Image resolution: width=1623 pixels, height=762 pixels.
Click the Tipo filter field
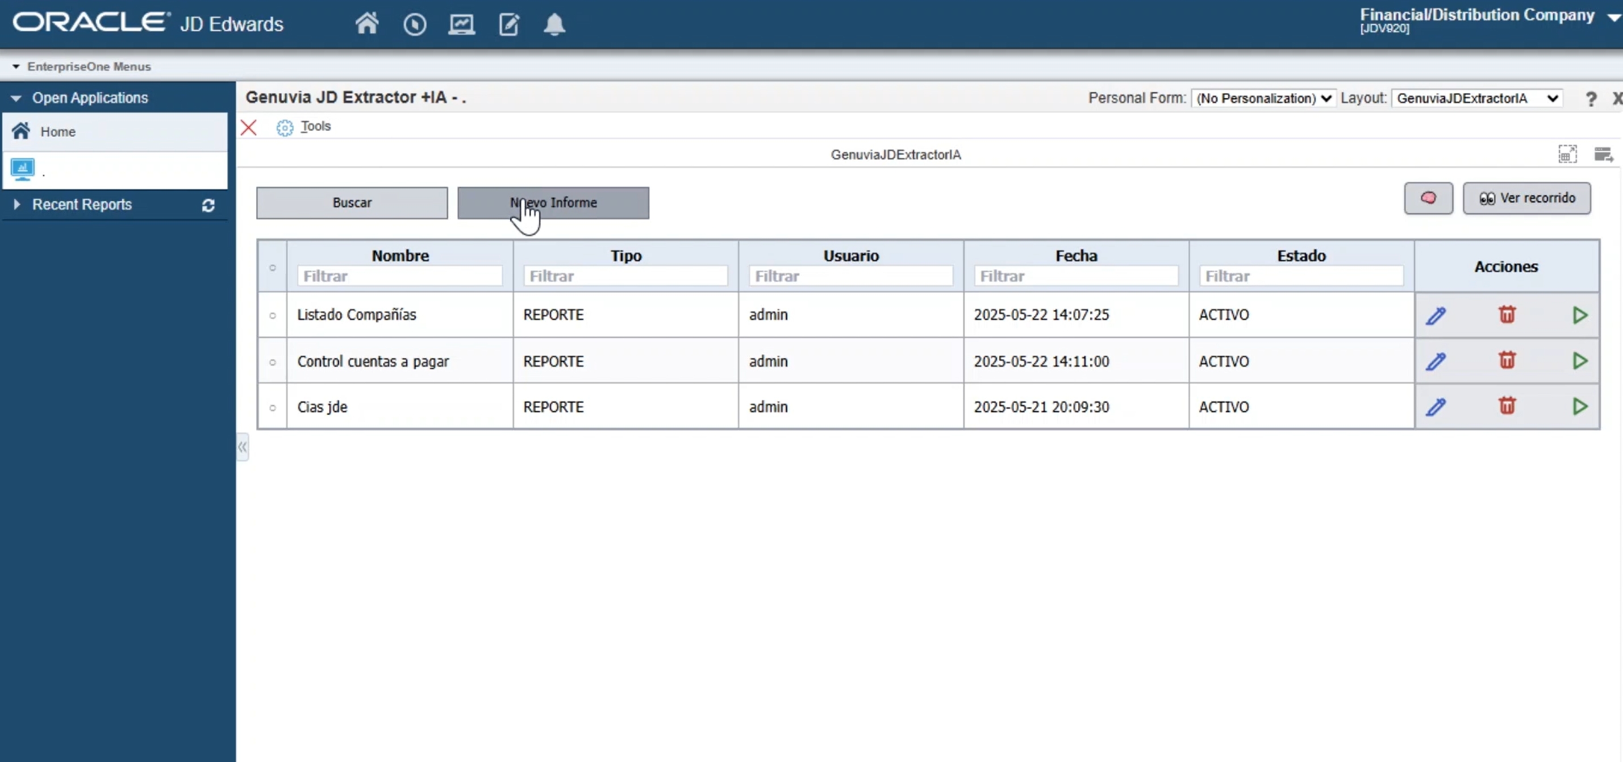[x=625, y=276]
